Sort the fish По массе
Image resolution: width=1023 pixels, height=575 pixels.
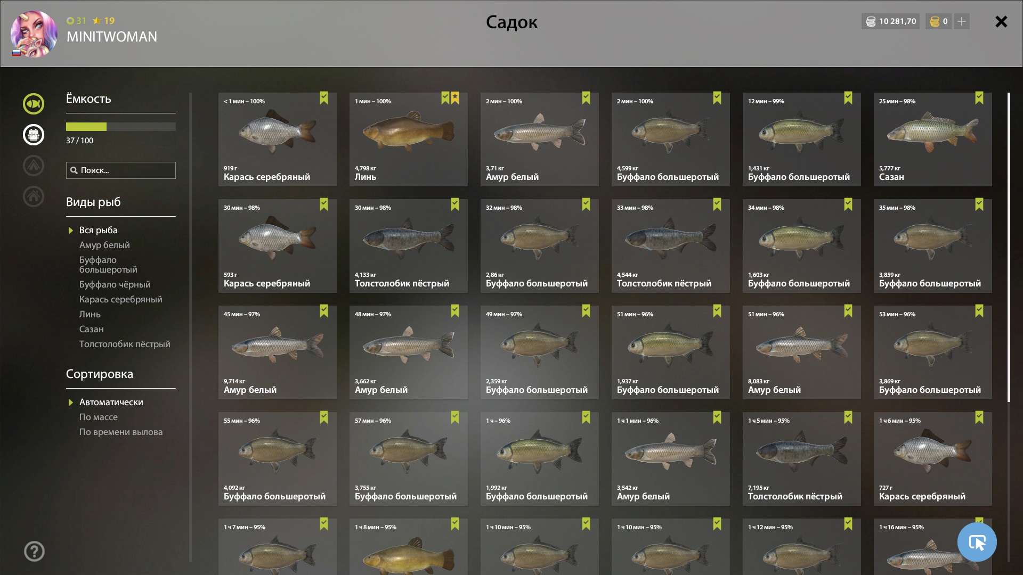(x=99, y=417)
